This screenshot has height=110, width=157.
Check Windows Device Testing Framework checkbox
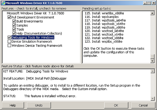pos(9,46)
